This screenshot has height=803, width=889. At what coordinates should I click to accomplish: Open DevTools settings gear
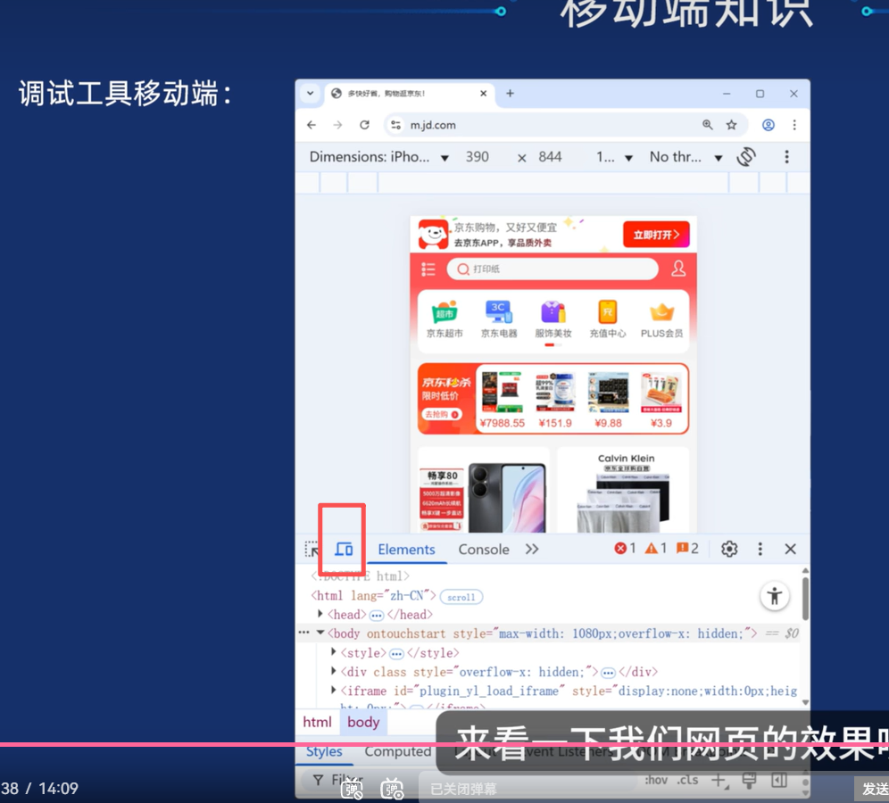[729, 549]
